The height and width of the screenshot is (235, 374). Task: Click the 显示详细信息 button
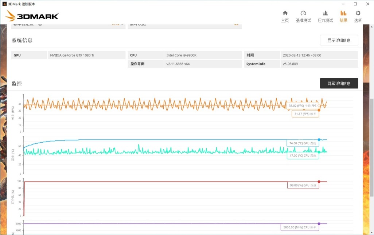click(x=339, y=40)
